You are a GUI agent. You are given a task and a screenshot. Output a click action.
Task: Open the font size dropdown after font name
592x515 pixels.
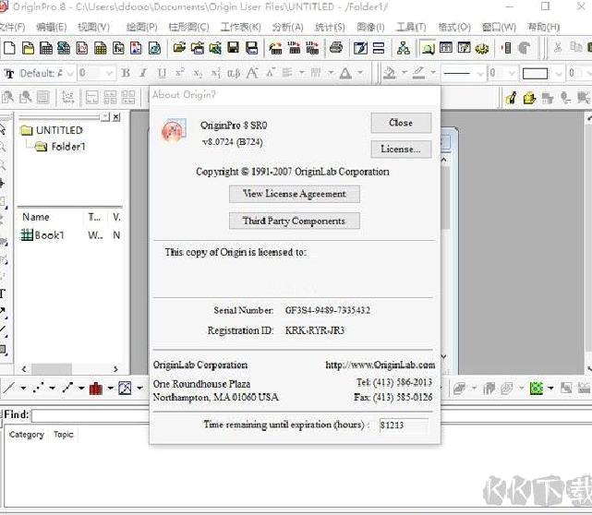click(x=109, y=73)
